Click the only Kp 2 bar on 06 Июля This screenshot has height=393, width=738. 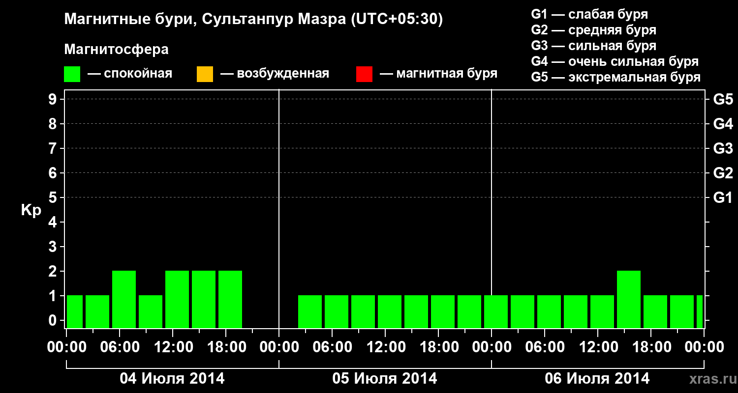(629, 299)
